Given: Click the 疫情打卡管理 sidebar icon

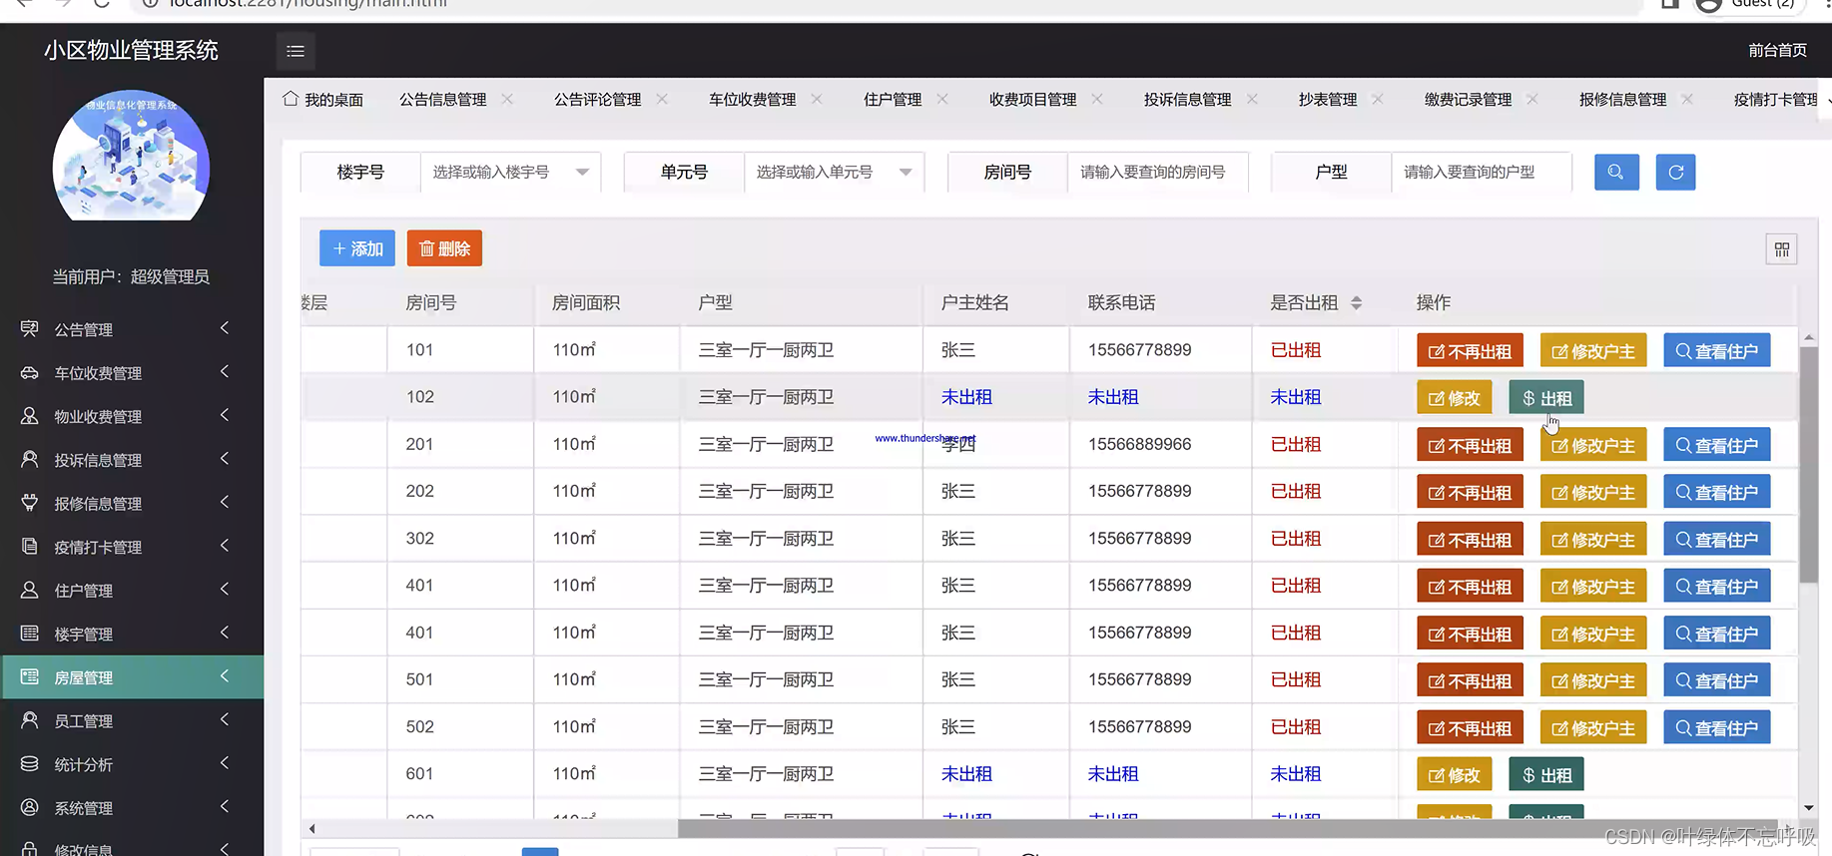Looking at the screenshot, I should [x=30, y=547].
